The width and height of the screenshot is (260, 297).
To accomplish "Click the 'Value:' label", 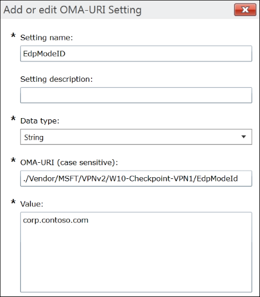I will pyautogui.click(x=32, y=204).
